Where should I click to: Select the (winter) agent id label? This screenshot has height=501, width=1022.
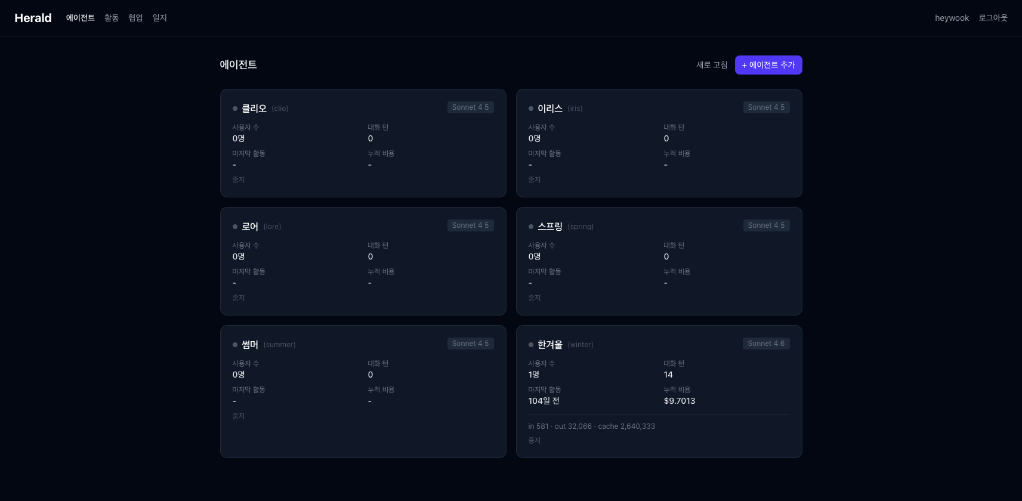pos(581,345)
